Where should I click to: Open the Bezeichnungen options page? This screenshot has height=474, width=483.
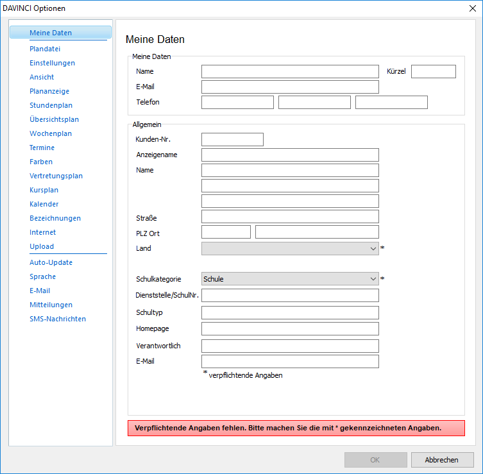coord(55,218)
